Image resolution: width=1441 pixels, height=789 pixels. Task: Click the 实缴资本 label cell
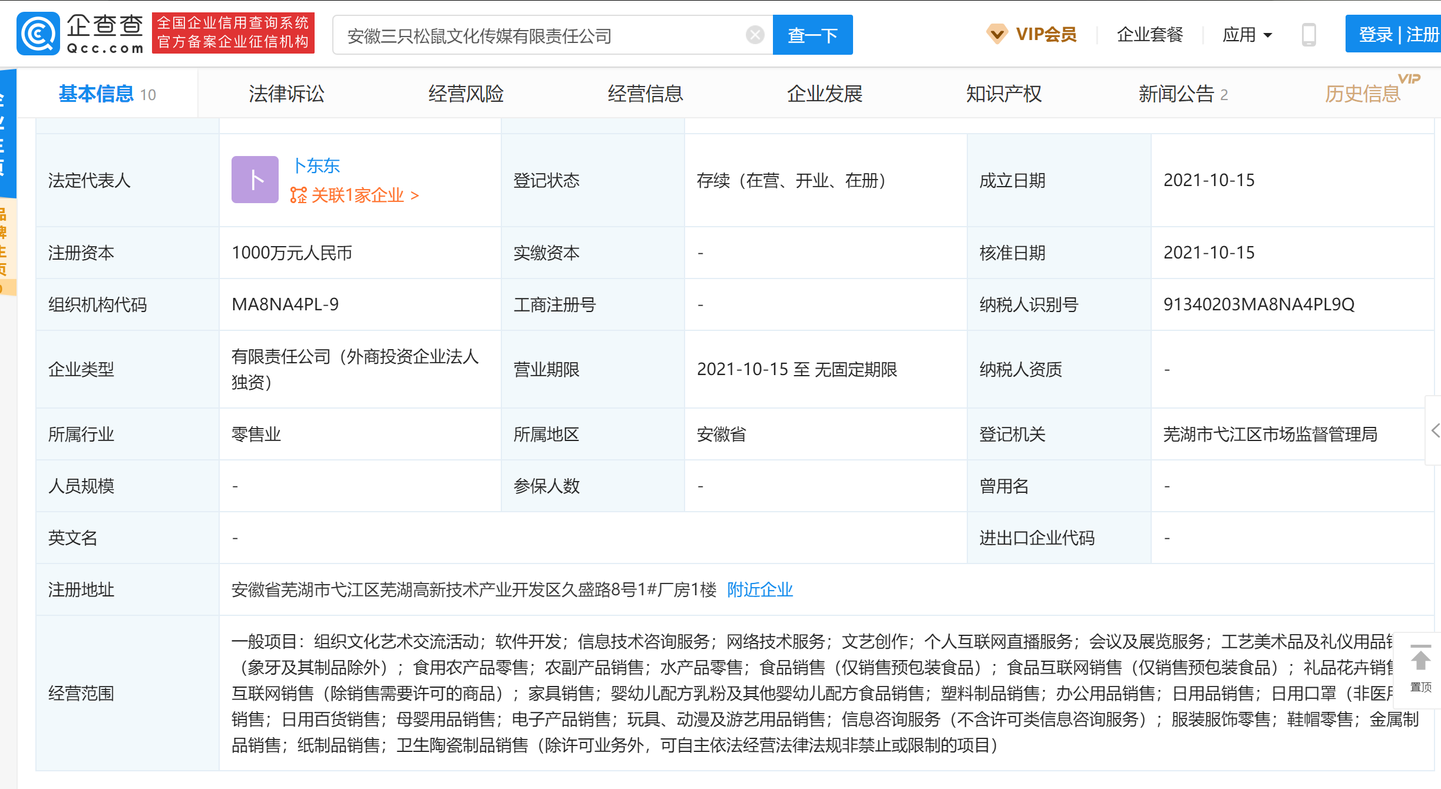tap(593, 253)
